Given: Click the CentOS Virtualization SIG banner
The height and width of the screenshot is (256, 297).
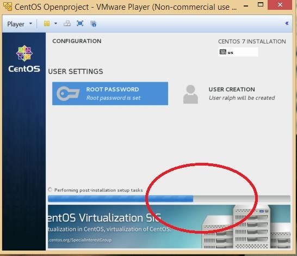Looking at the screenshot, I should (169, 227).
